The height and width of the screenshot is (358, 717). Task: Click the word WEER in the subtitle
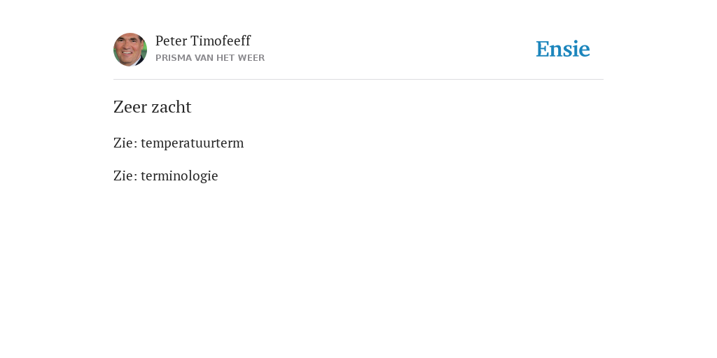[x=251, y=58]
